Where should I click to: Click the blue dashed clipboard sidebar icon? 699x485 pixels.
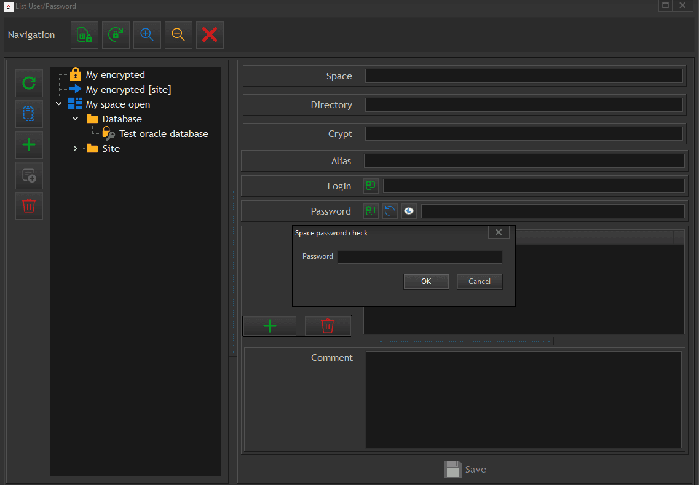(29, 114)
